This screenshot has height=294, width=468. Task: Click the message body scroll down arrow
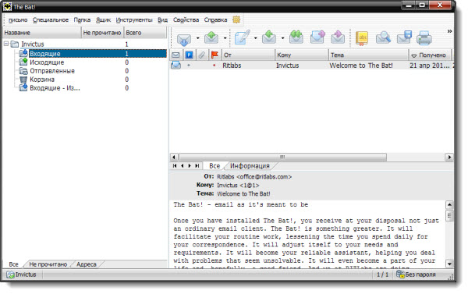(449, 264)
